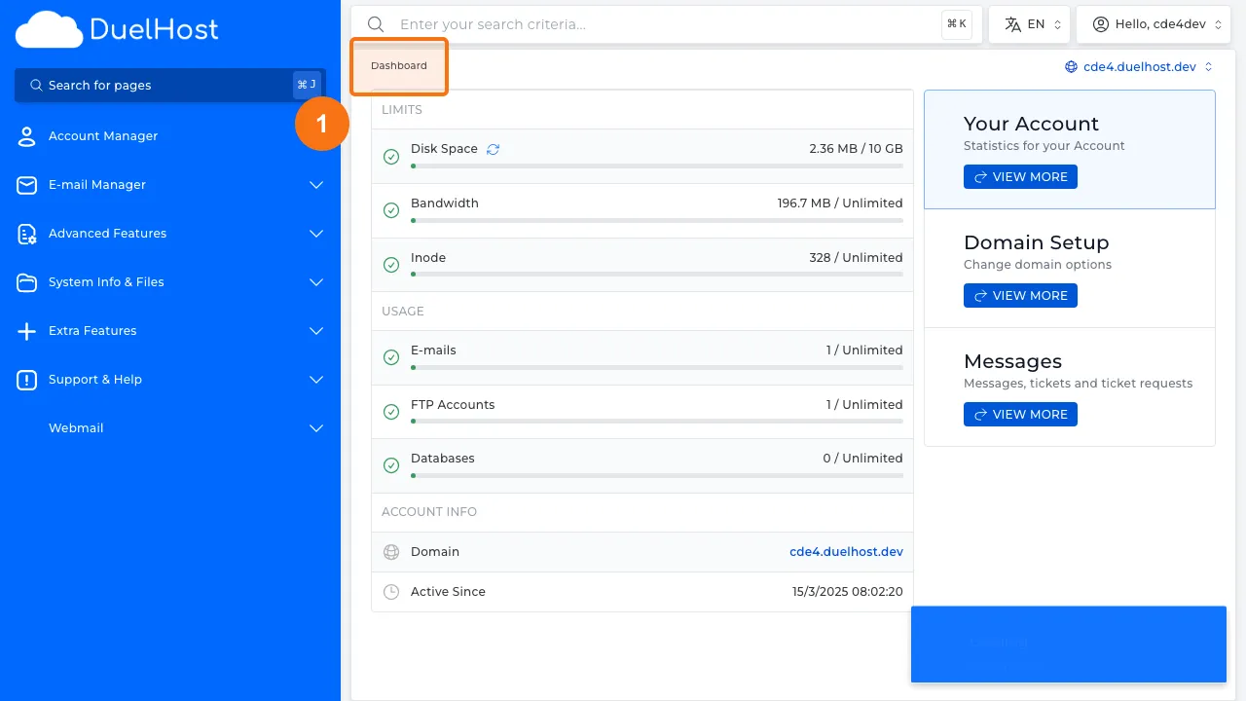Viewport: 1246px width, 701px height.
Task: Click the magnifying glass search icon
Action: (x=376, y=23)
